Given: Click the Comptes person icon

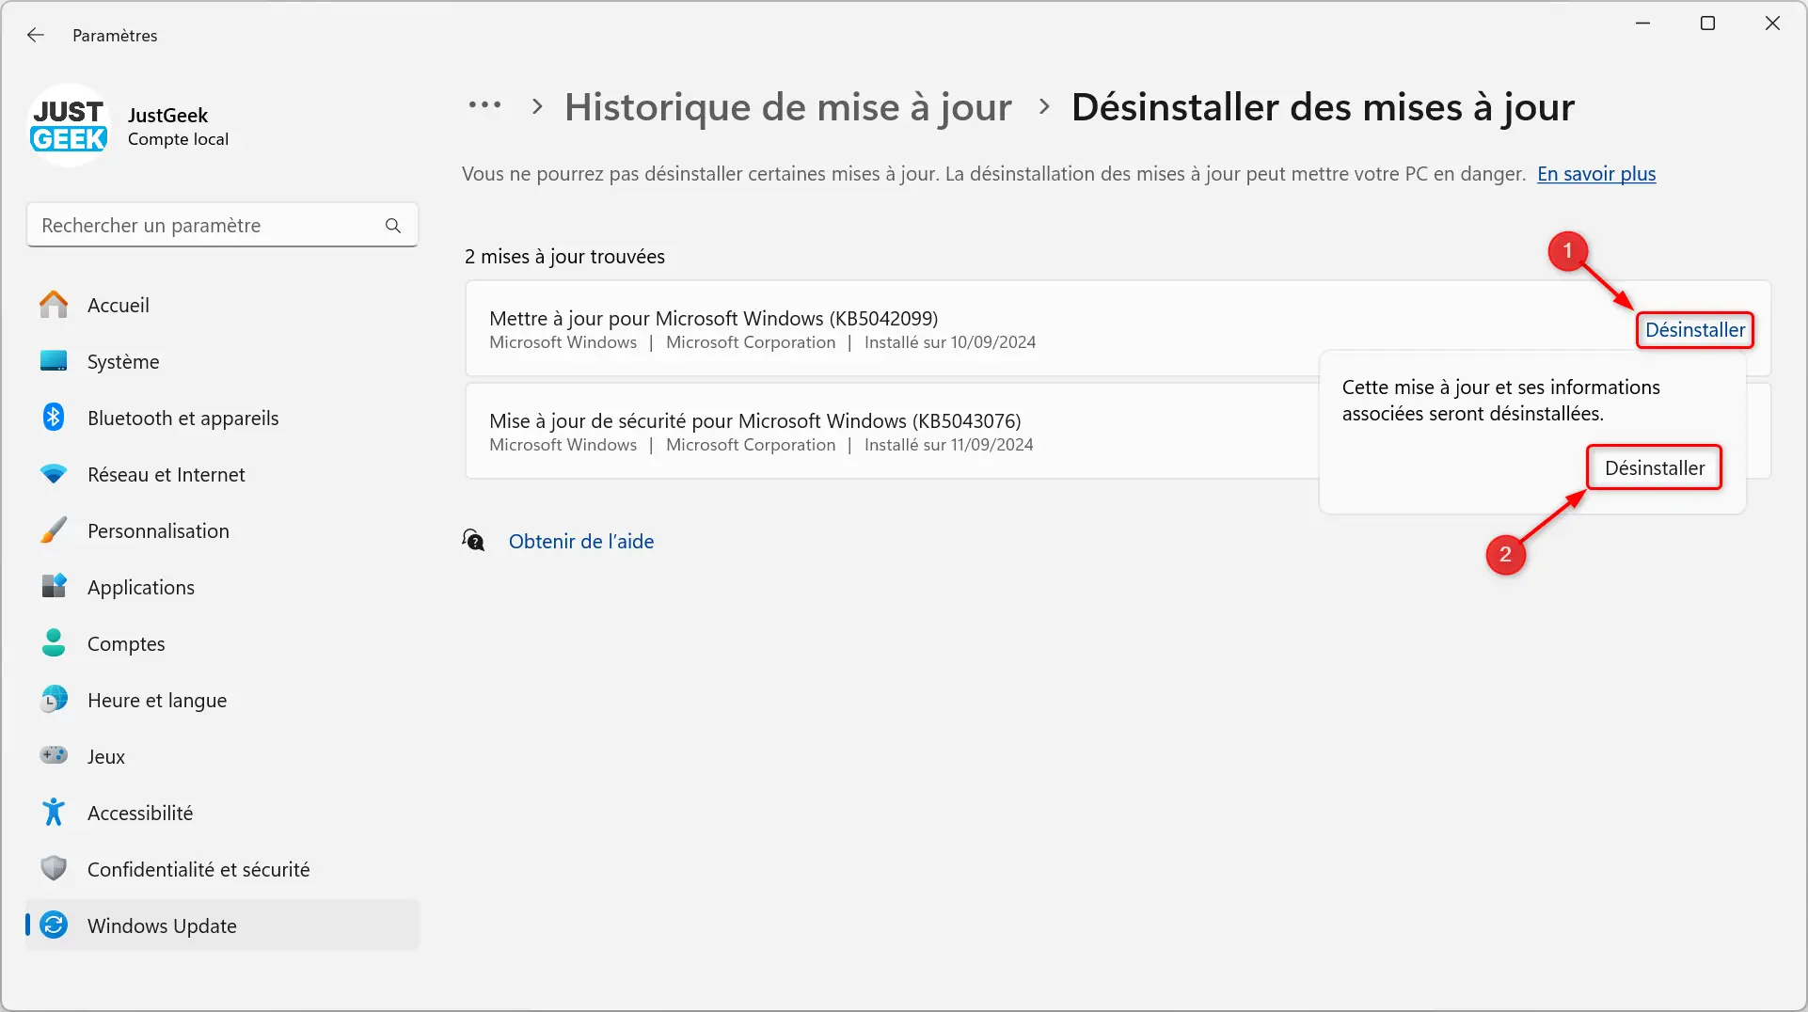Looking at the screenshot, I should [54, 643].
